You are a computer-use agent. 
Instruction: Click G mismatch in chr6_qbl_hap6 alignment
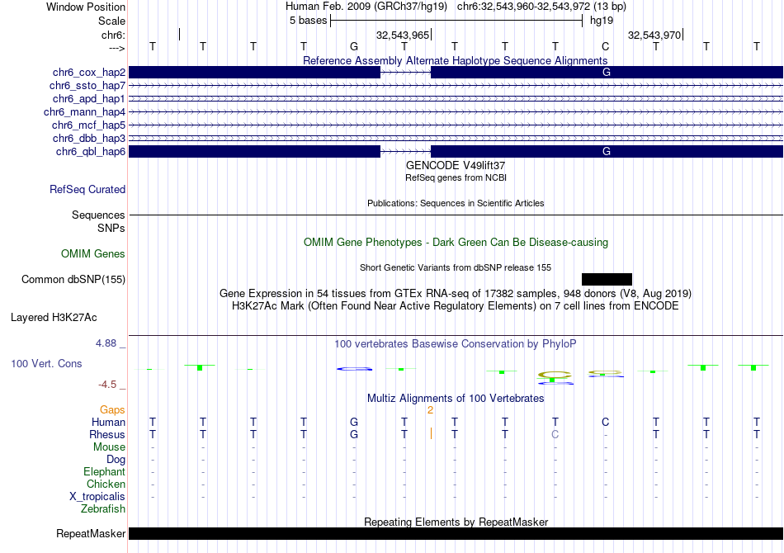tap(607, 152)
